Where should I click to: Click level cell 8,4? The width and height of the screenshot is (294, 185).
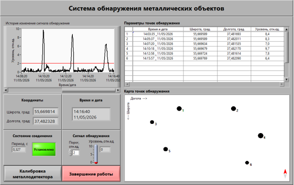[x=267, y=34]
